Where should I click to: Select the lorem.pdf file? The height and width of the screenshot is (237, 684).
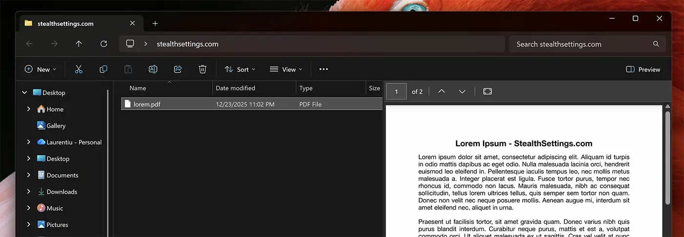coord(252,104)
